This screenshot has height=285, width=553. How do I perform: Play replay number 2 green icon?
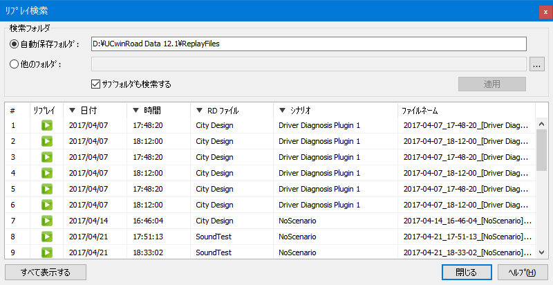[46, 141]
